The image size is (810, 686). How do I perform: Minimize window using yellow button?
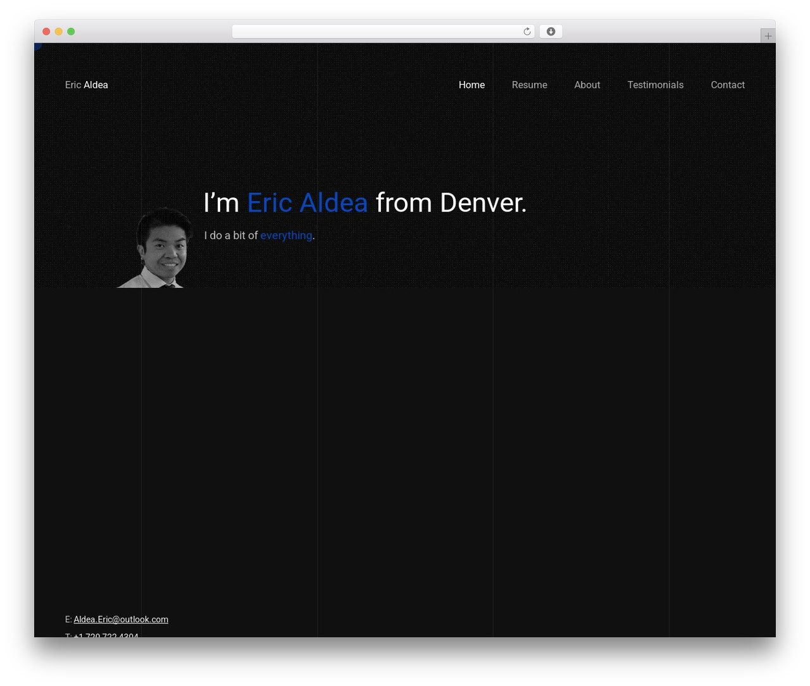[58, 32]
